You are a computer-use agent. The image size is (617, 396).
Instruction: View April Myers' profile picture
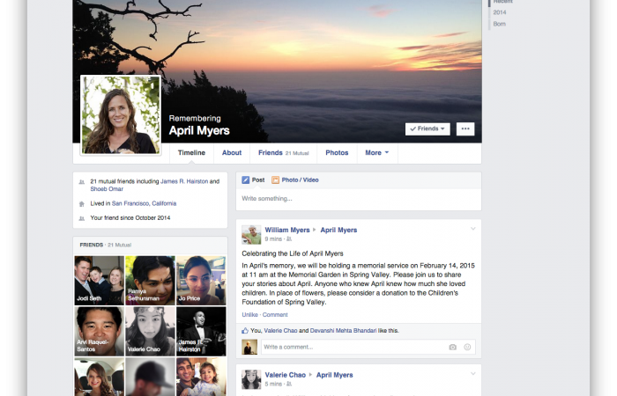click(121, 114)
